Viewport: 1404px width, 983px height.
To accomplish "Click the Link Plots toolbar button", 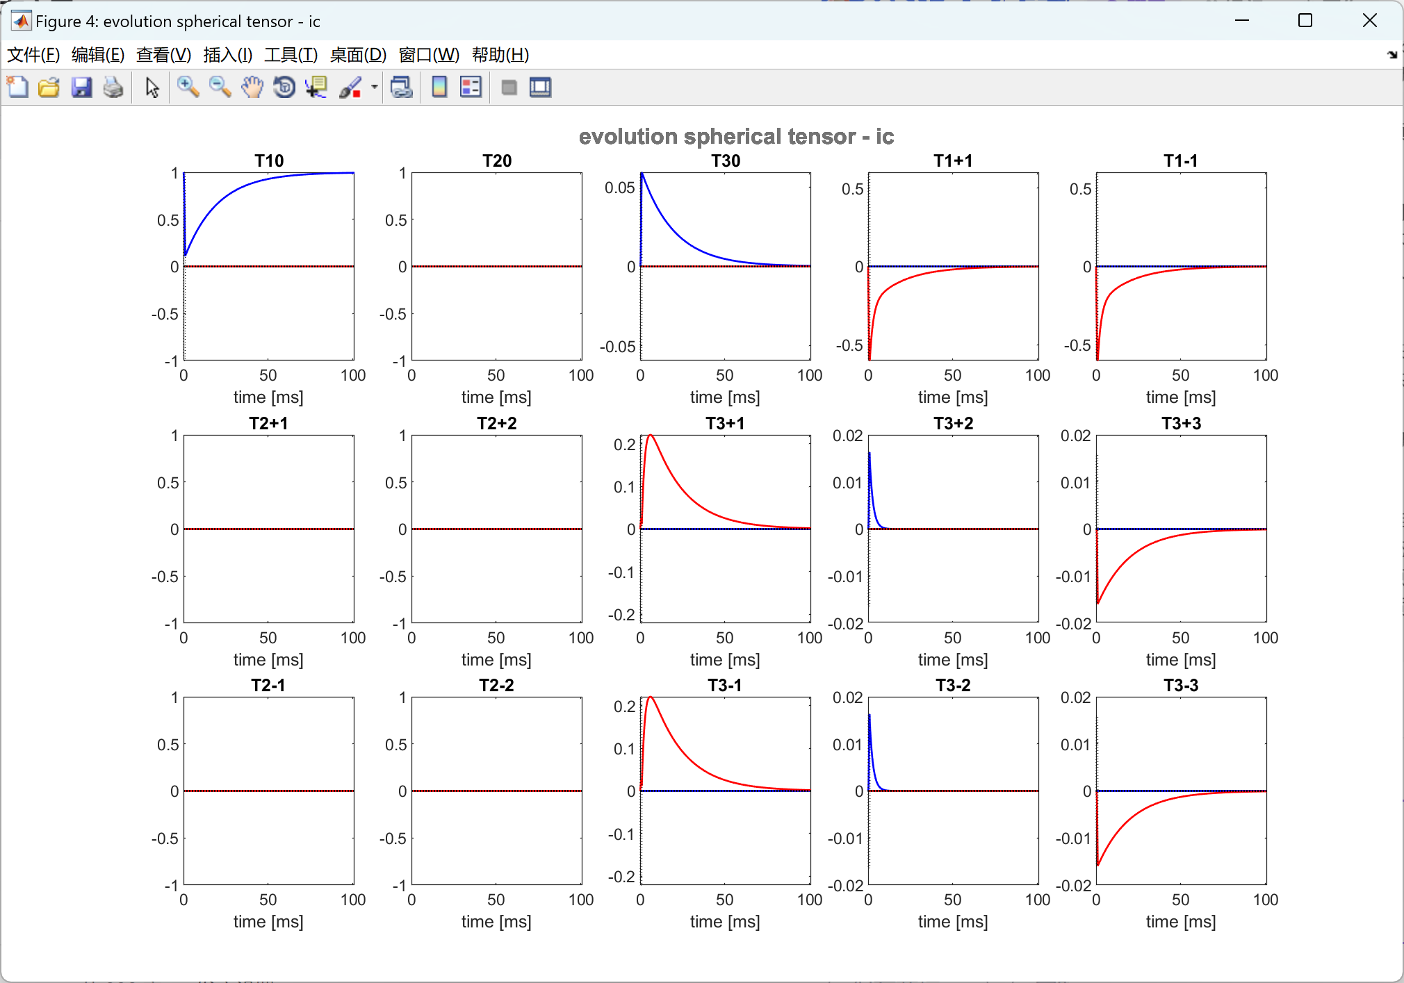I will pos(402,88).
